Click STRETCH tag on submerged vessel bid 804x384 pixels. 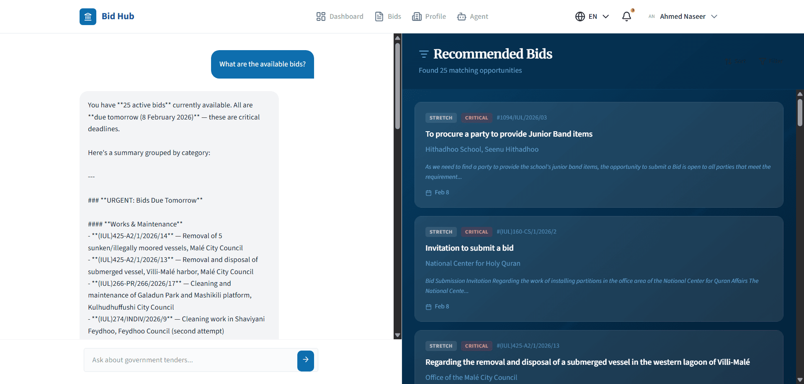click(x=441, y=346)
